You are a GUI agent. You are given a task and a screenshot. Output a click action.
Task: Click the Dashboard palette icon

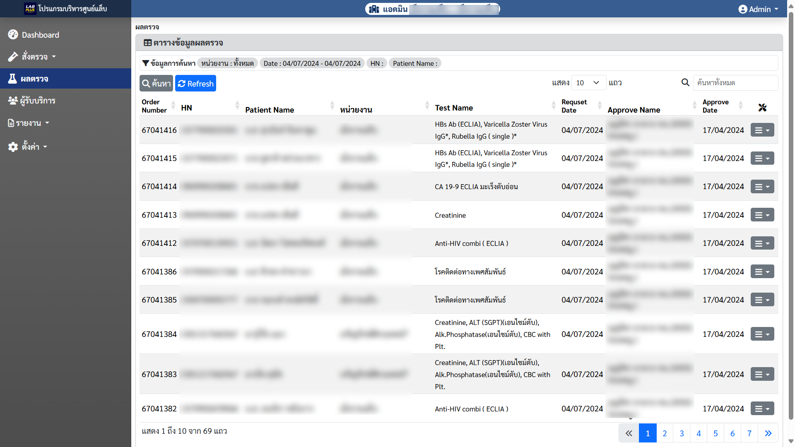click(13, 35)
